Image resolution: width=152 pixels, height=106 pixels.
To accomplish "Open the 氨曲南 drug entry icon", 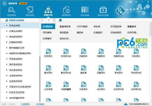I will (x=82, y=69).
